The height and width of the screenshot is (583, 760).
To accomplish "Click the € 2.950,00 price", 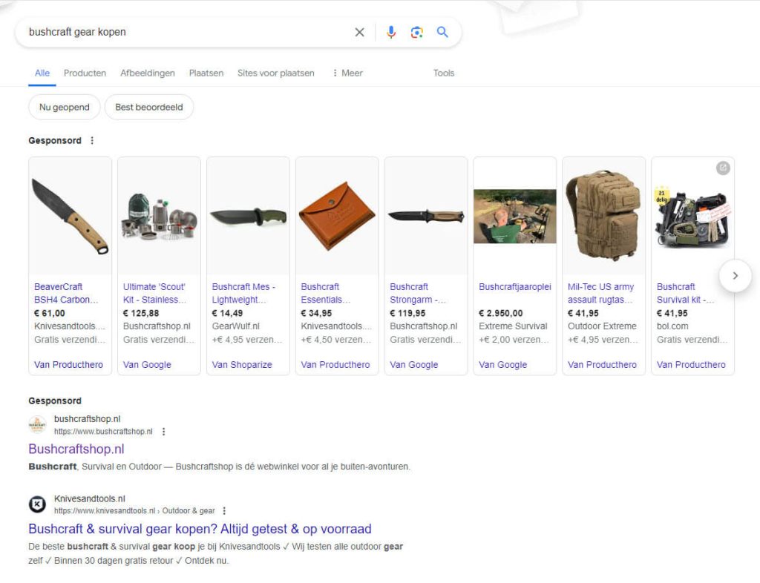I will (501, 313).
